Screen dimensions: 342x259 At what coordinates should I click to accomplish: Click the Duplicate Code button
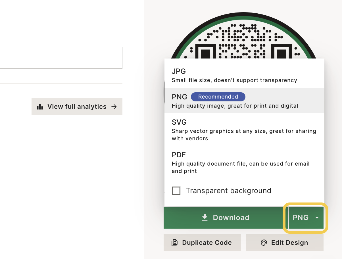[202, 243]
